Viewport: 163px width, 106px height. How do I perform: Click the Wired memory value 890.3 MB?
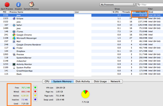(25, 92)
